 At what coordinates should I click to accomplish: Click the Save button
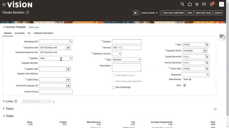tap(190, 13)
